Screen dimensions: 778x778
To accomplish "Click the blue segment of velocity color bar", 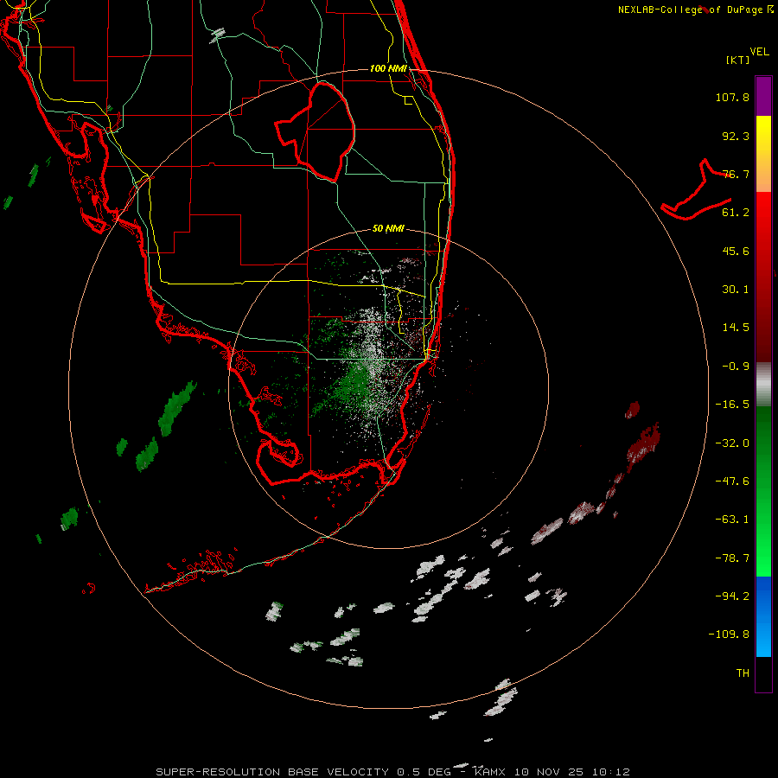I will point(763,616).
